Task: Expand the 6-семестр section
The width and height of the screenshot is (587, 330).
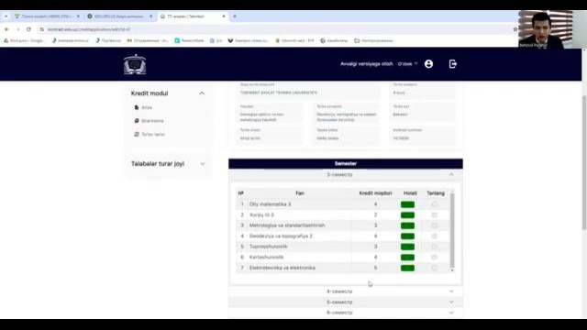Action: click(346, 313)
